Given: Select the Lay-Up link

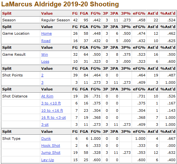Looking at the screenshot, I should [48, 160].
